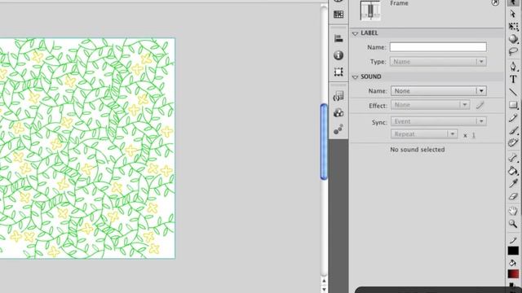Select the Eyedropper tool

tap(513, 183)
